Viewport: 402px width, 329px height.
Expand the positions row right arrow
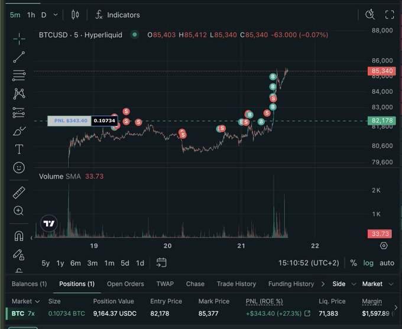[395, 307]
